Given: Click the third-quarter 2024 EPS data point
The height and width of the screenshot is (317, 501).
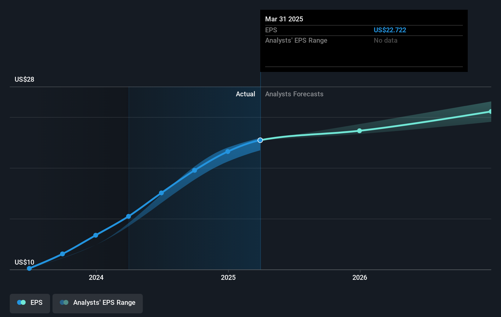Looking at the screenshot, I should pos(195,170).
